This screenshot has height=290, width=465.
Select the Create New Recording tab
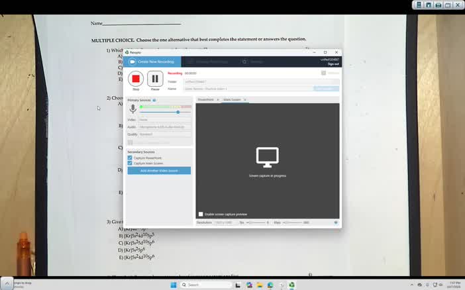click(152, 62)
